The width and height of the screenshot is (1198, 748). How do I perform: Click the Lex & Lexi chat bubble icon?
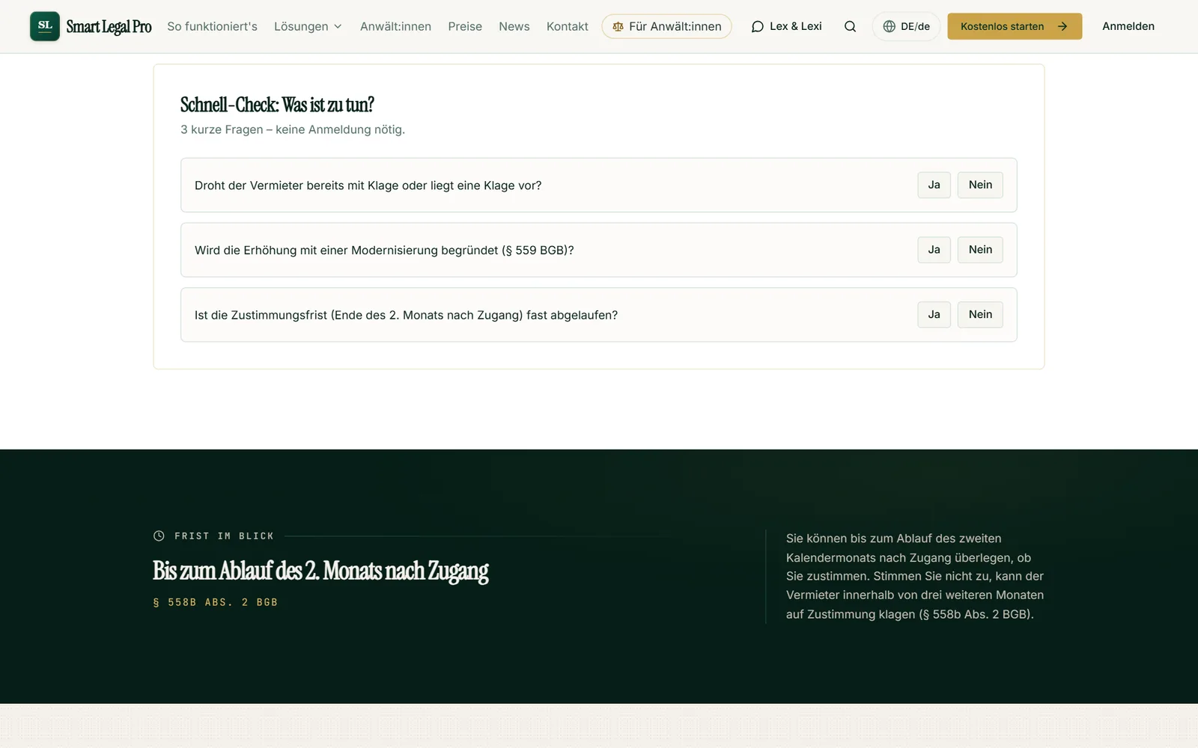coord(758,26)
